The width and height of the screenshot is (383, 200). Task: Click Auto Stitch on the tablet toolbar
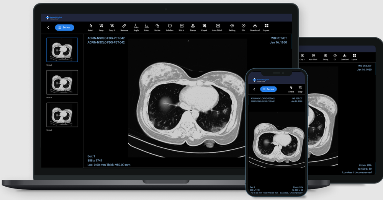pyautogui.click(x=313, y=57)
